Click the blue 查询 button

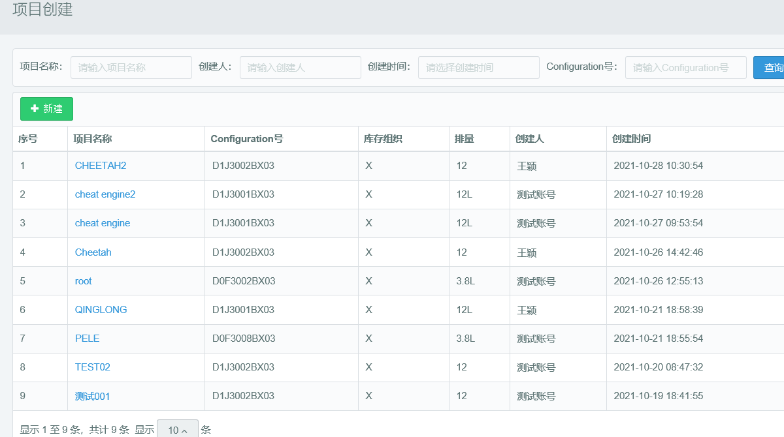point(769,67)
